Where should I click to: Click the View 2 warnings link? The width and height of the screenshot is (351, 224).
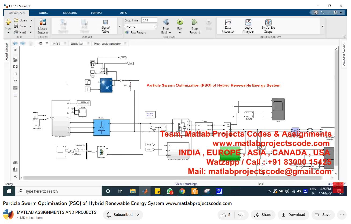(x=186, y=184)
